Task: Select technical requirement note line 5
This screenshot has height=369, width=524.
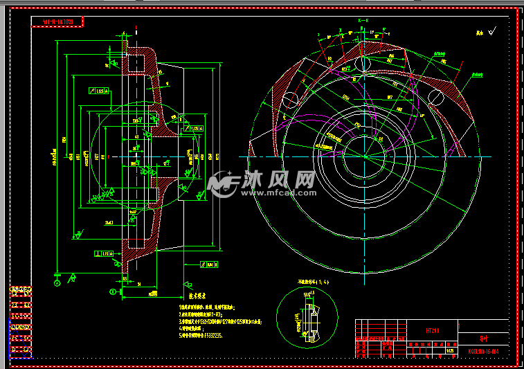Action: click(201, 335)
